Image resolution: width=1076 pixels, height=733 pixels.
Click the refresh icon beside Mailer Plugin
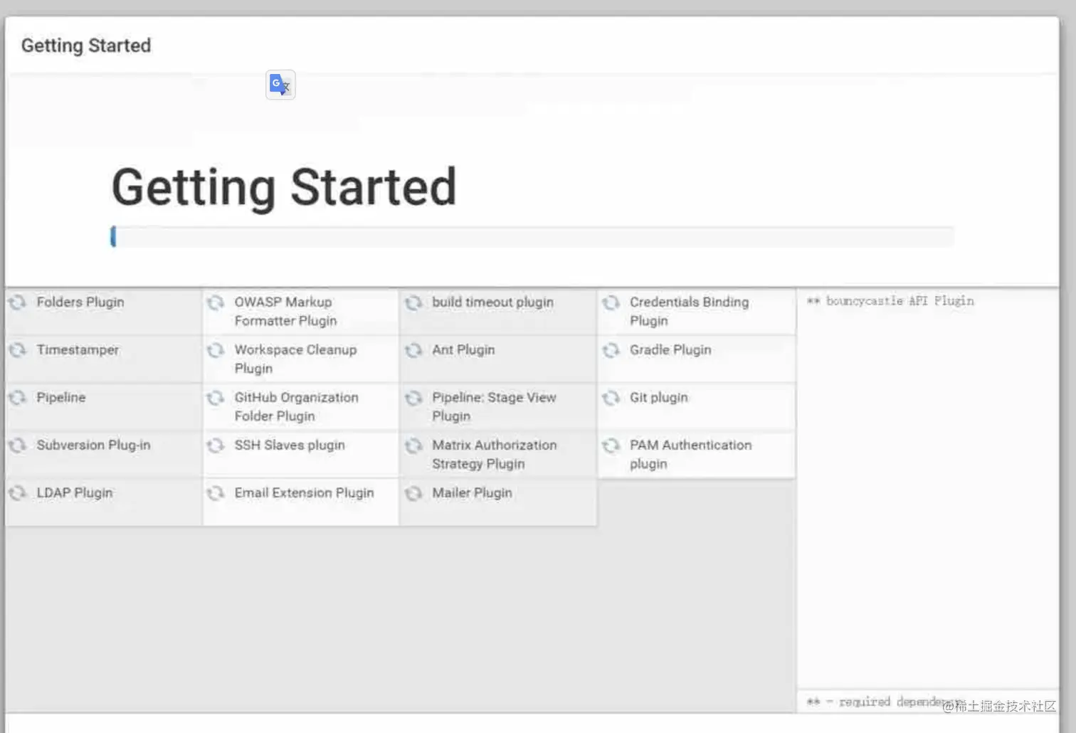point(413,493)
